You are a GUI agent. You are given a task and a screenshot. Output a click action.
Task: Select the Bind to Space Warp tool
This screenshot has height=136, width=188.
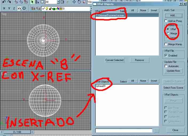click(26, 2)
